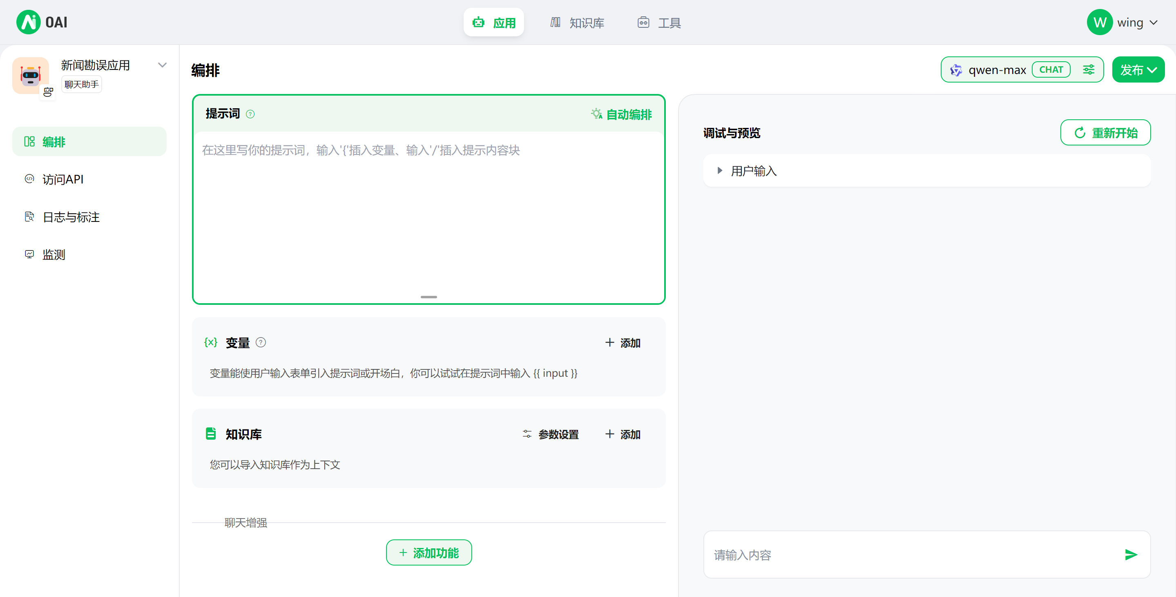Click 自动编排 button
Screen dimensions: 1176x597
pyautogui.click(x=621, y=114)
